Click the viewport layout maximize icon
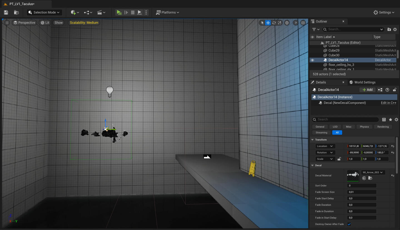Screen dimensions: 400x230 click(303, 23)
